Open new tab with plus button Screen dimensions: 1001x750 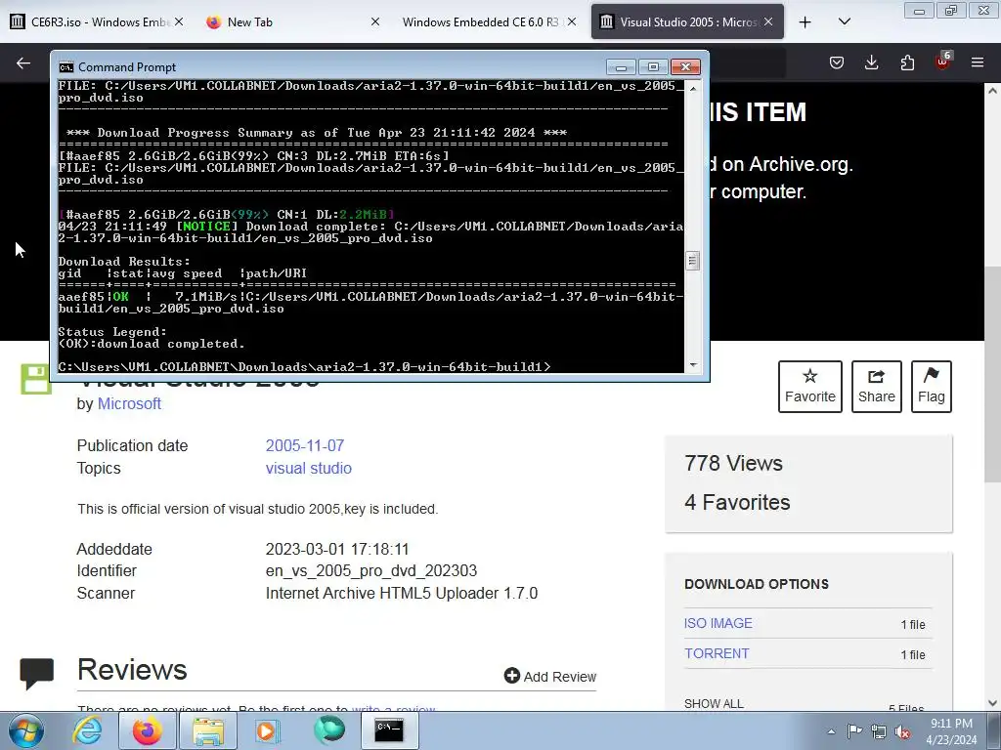[x=805, y=22]
